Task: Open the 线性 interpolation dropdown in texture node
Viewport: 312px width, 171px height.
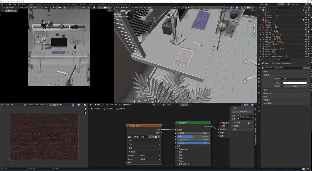Action: [144, 141]
